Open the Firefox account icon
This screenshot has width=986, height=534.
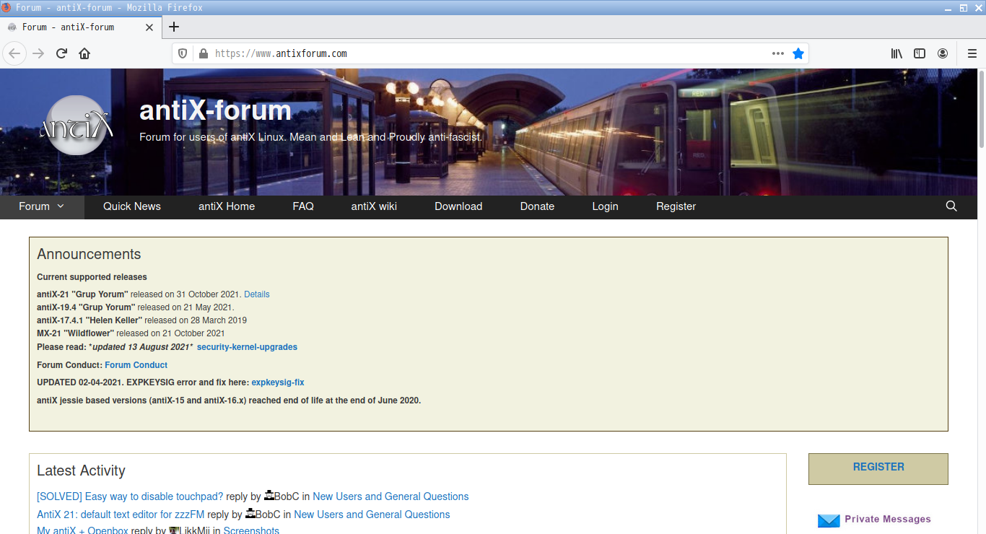point(943,53)
